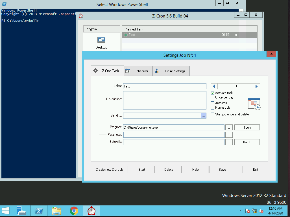Open Server Manager from the taskbar
The height and width of the screenshot is (217, 290).
pyautogui.click(x=21, y=211)
